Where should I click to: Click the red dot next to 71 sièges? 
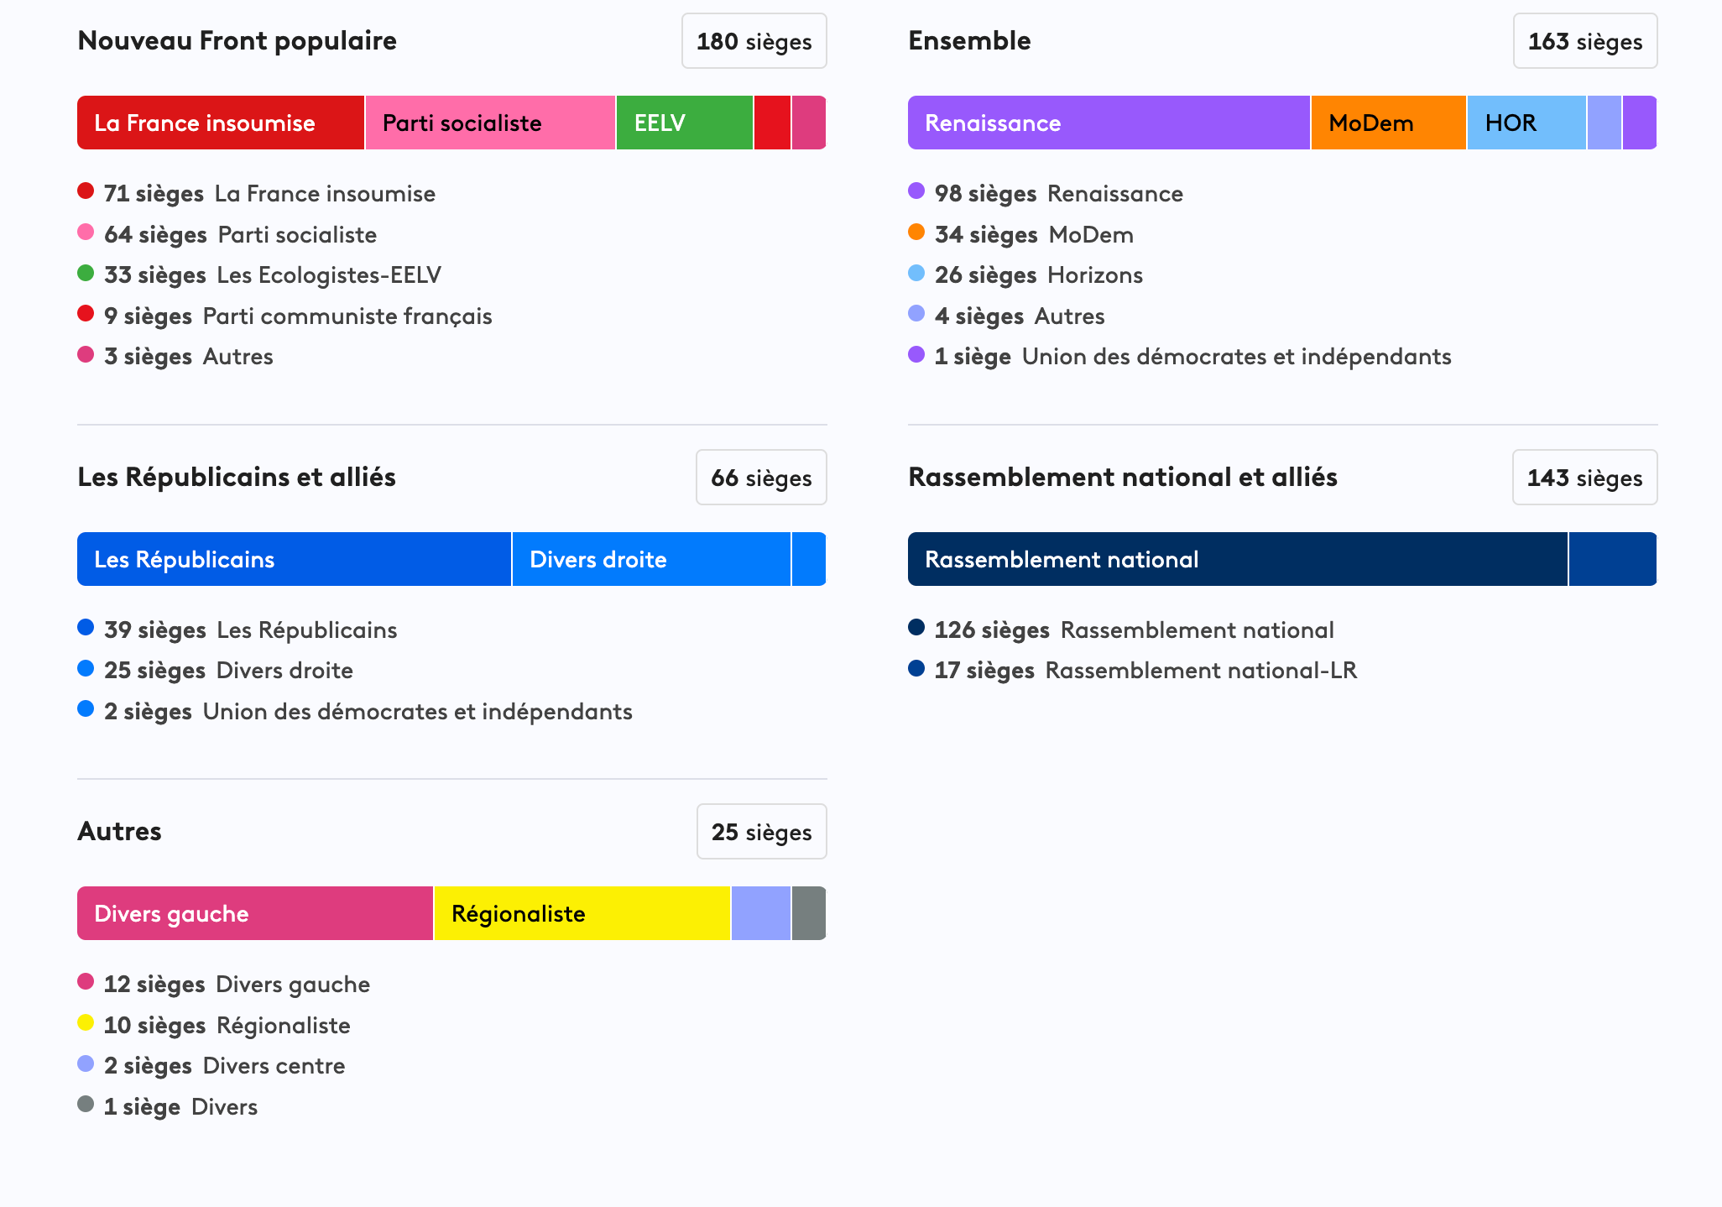click(86, 191)
